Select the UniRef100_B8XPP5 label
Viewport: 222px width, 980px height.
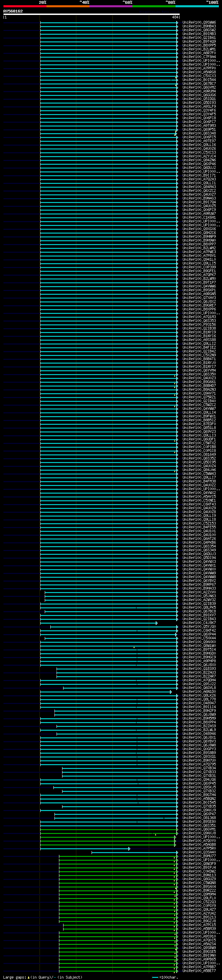(199, 45)
